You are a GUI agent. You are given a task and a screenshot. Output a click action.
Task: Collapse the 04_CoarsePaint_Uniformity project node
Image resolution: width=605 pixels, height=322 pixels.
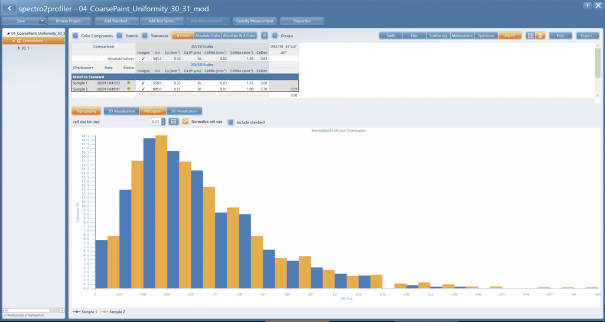pos(8,34)
